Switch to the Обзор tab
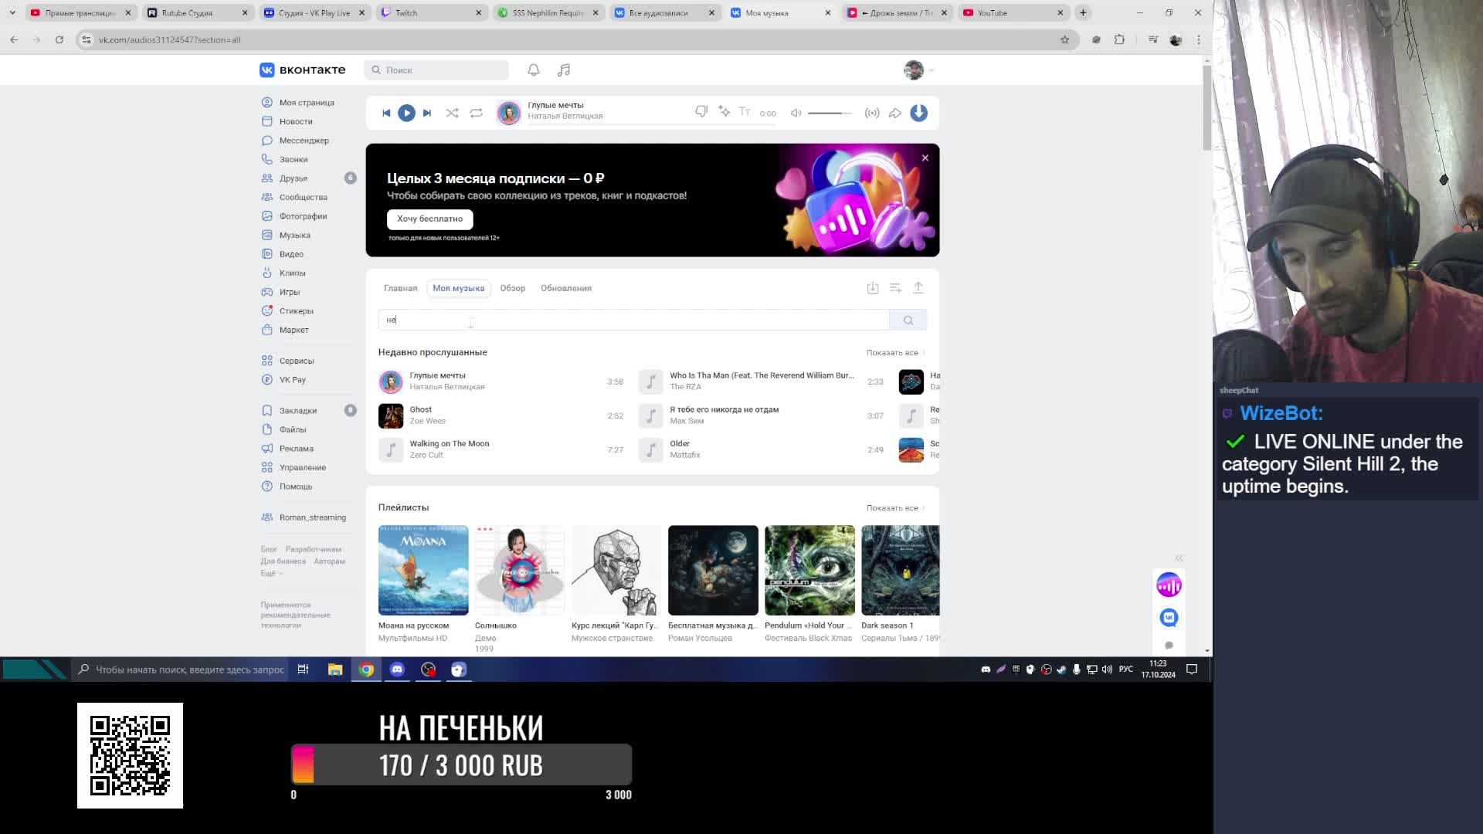The image size is (1483, 834). [512, 288]
